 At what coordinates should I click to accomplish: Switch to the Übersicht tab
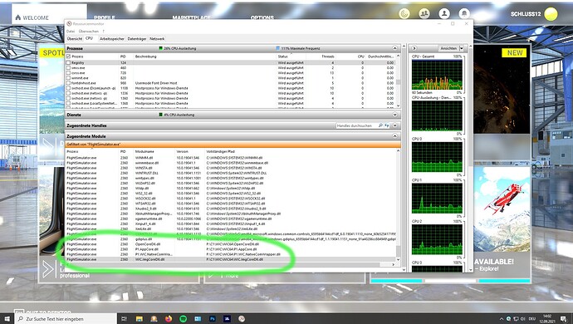coord(75,39)
